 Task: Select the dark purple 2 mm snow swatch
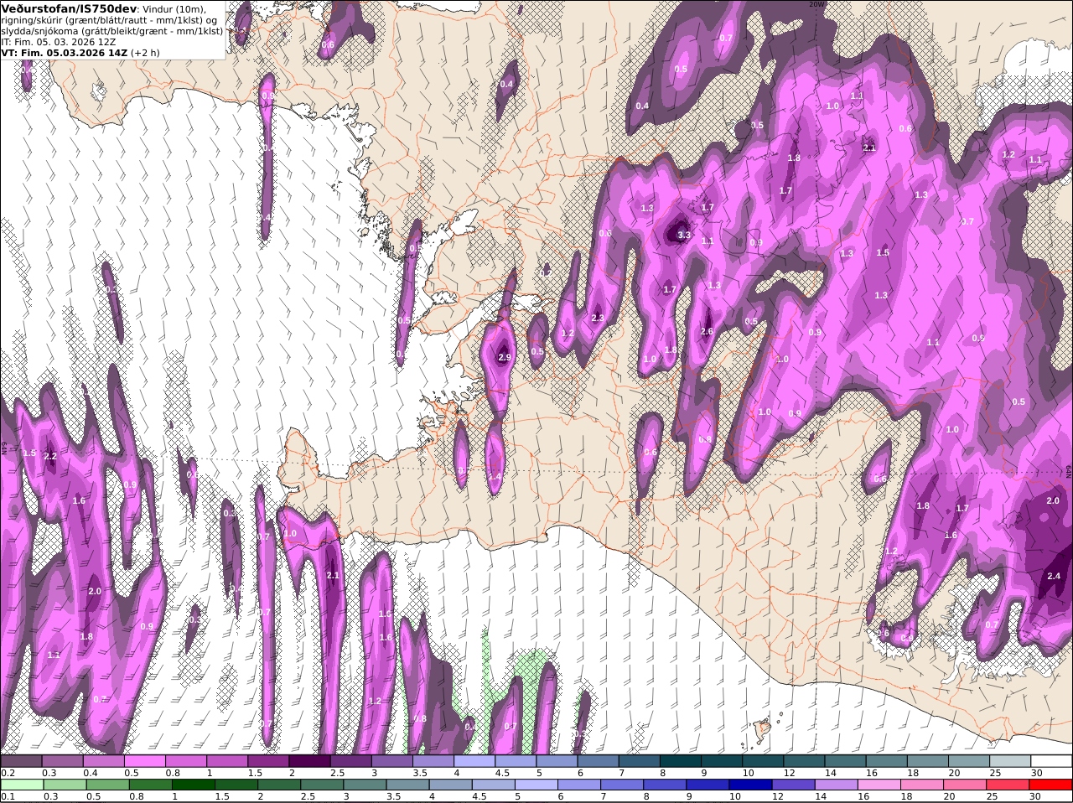click(x=309, y=760)
